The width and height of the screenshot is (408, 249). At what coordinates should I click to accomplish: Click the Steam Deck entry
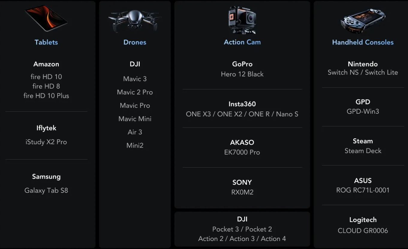363,151
